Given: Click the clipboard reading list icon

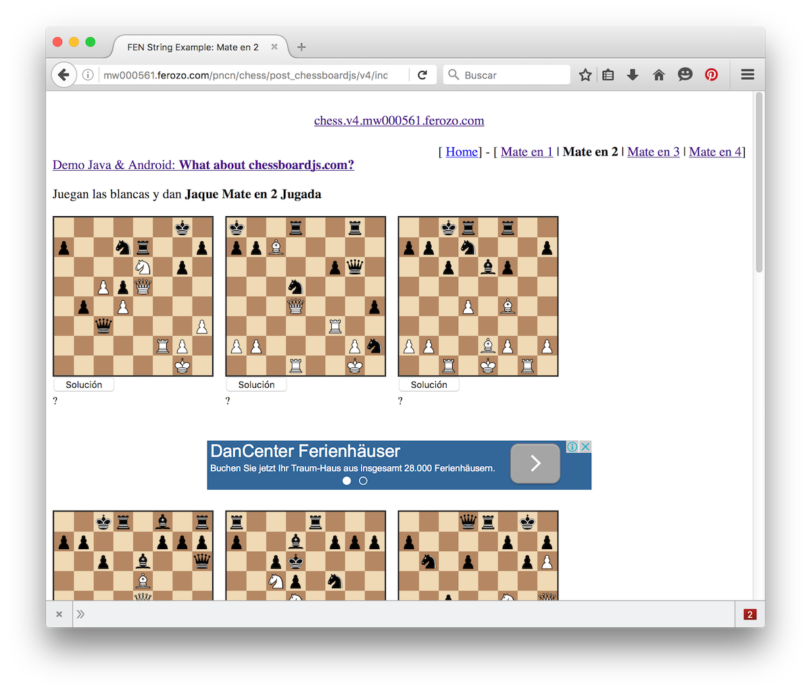Looking at the screenshot, I should [608, 74].
